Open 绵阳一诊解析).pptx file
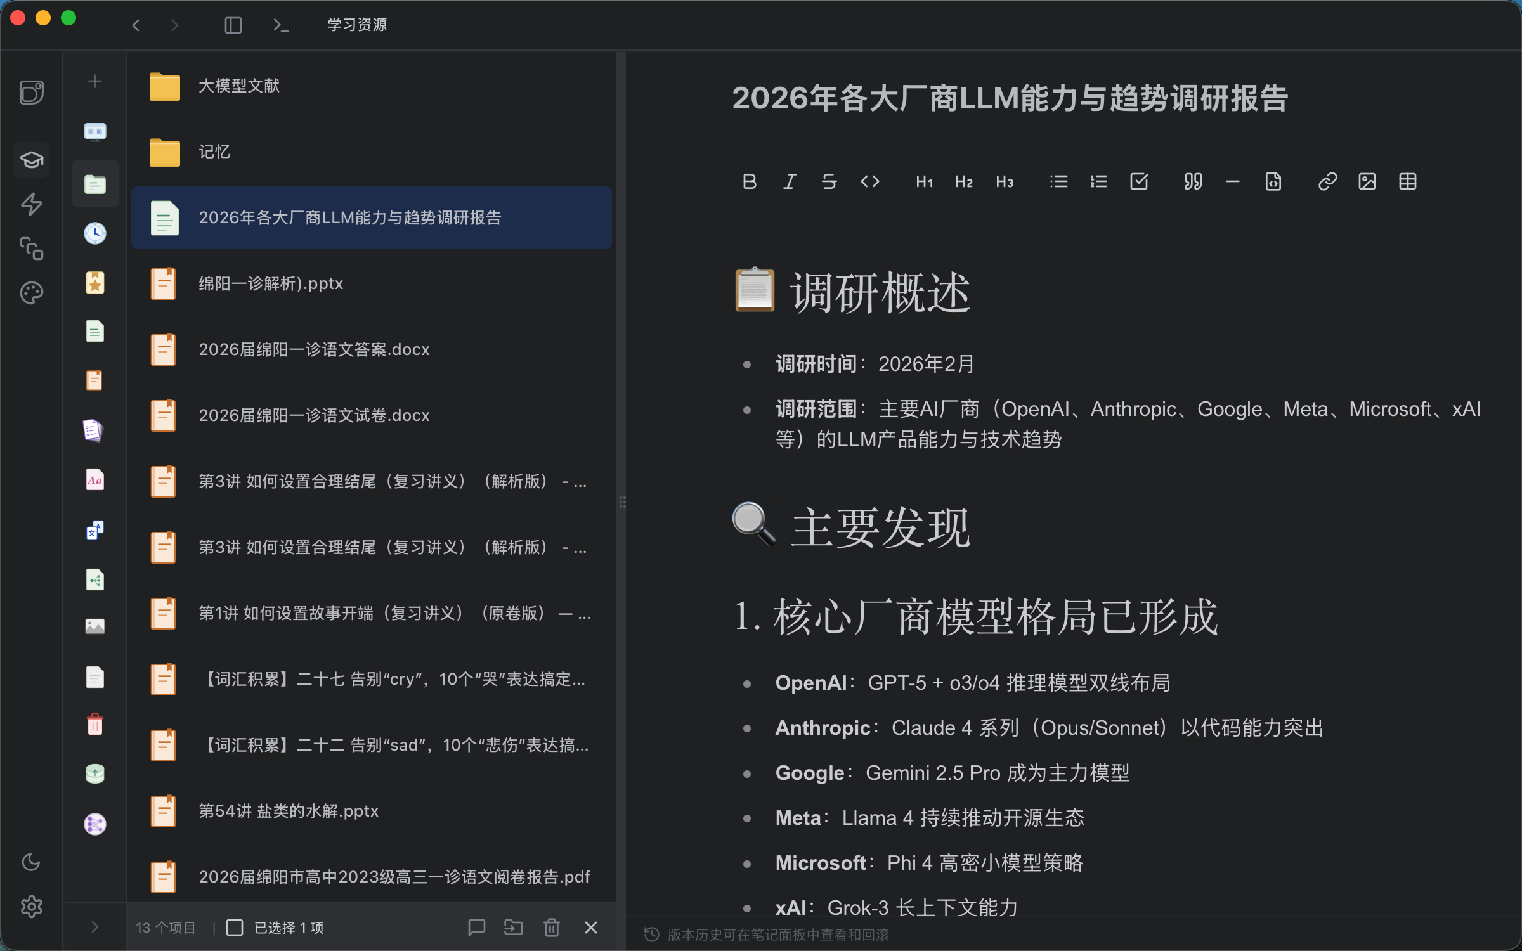Image resolution: width=1522 pixels, height=951 pixels. click(x=372, y=283)
